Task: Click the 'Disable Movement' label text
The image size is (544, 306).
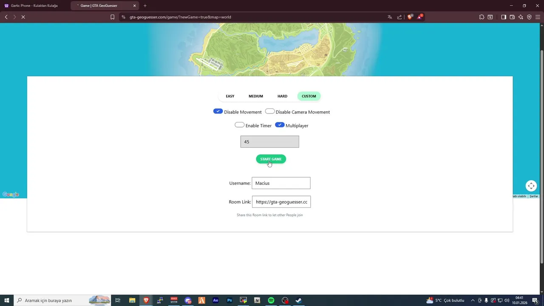Action: [x=243, y=112]
